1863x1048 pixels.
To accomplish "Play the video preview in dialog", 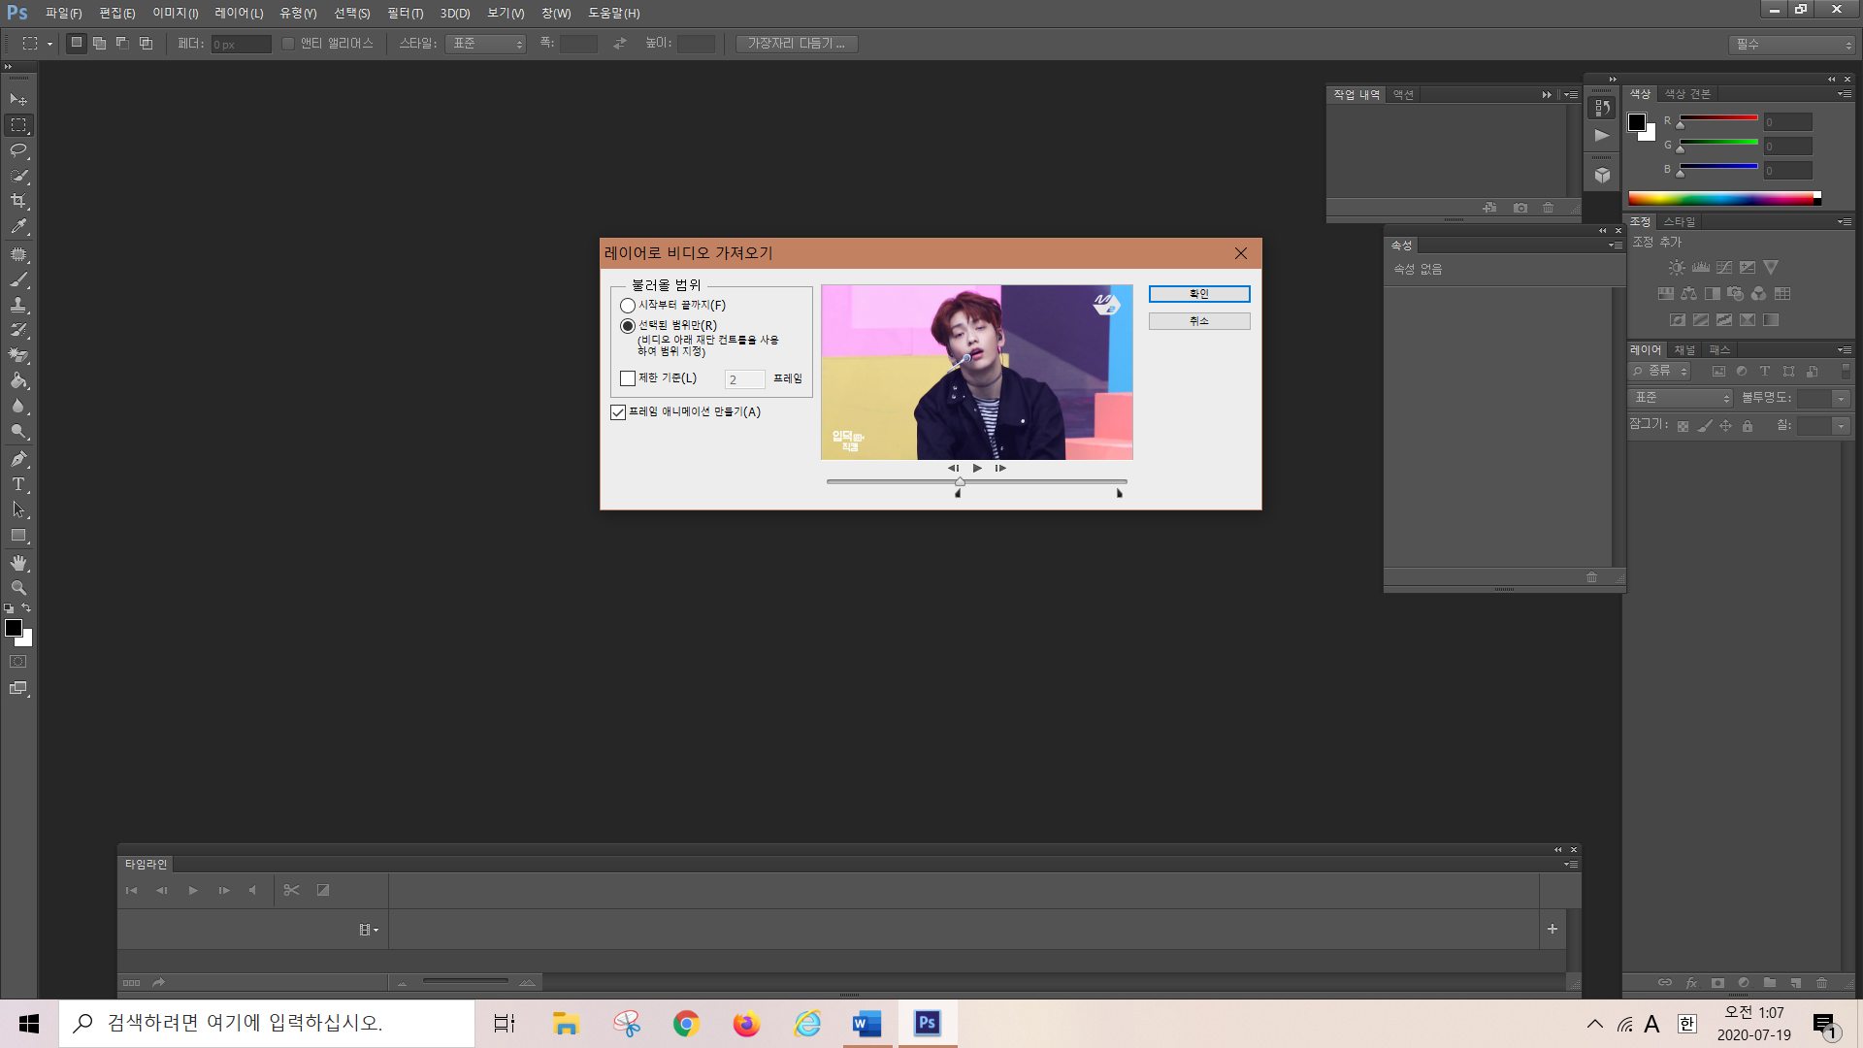I will click(977, 468).
